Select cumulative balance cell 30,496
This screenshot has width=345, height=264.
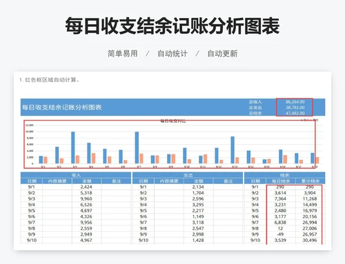coord(310,240)
